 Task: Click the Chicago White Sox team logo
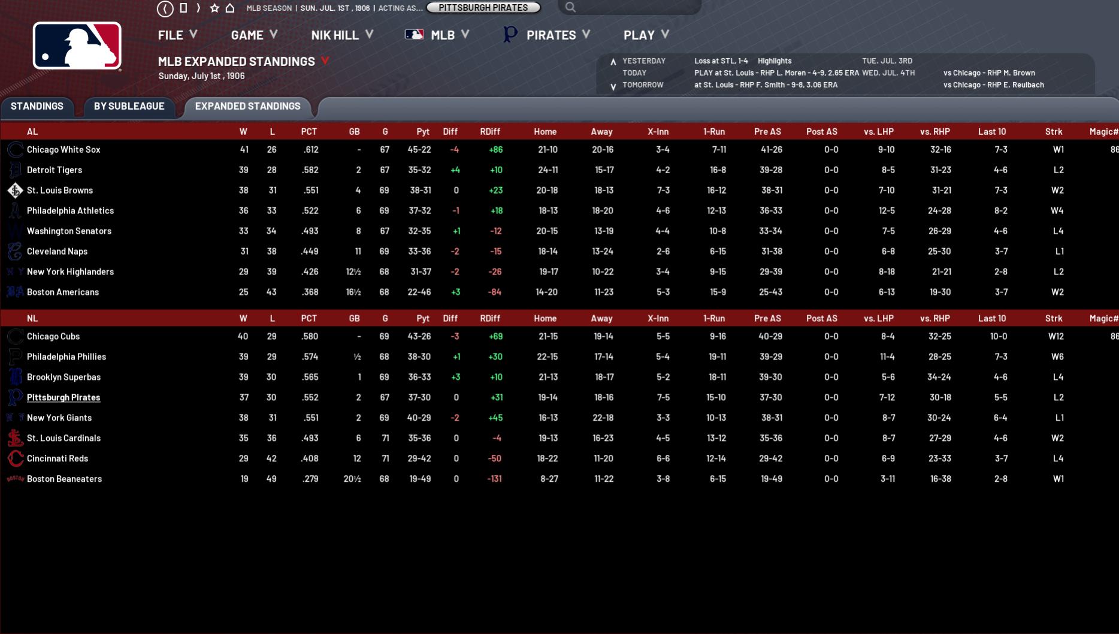pyautogui.click(x=15, y=150)
